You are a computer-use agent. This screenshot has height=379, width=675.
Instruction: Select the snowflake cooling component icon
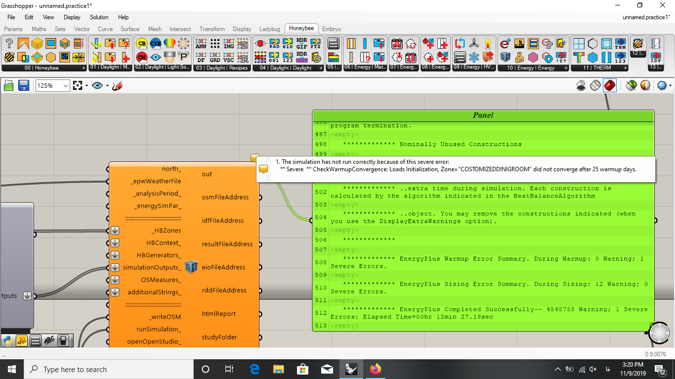point(474,57)
